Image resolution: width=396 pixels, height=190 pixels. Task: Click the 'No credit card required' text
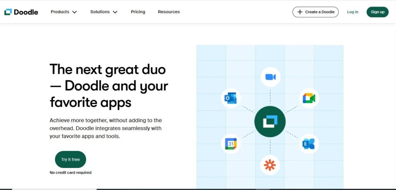pyautogui.click(x=70, y=173)
